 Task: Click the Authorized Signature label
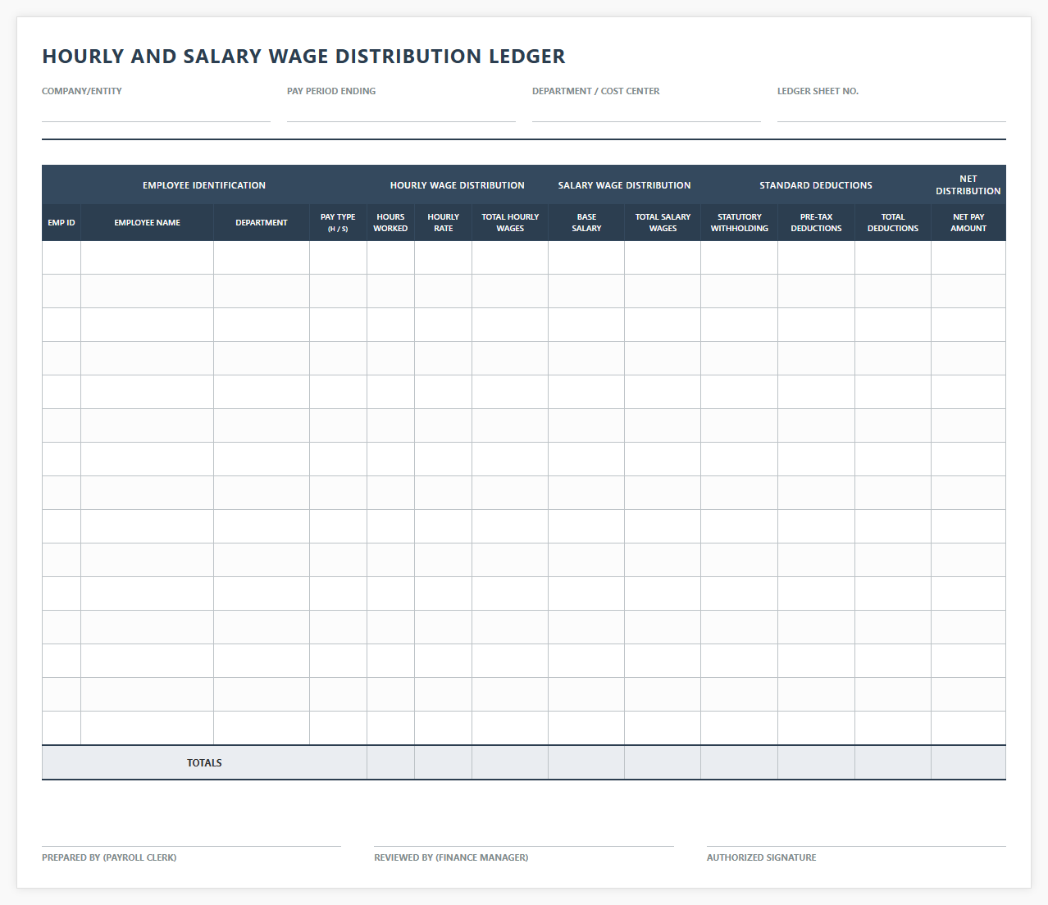pos(762,857)
